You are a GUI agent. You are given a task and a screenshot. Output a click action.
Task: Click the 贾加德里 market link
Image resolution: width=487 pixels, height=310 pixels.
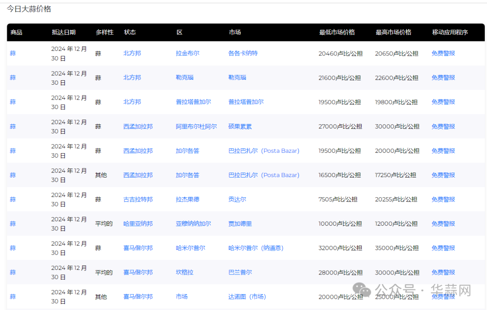click(240, 223)
